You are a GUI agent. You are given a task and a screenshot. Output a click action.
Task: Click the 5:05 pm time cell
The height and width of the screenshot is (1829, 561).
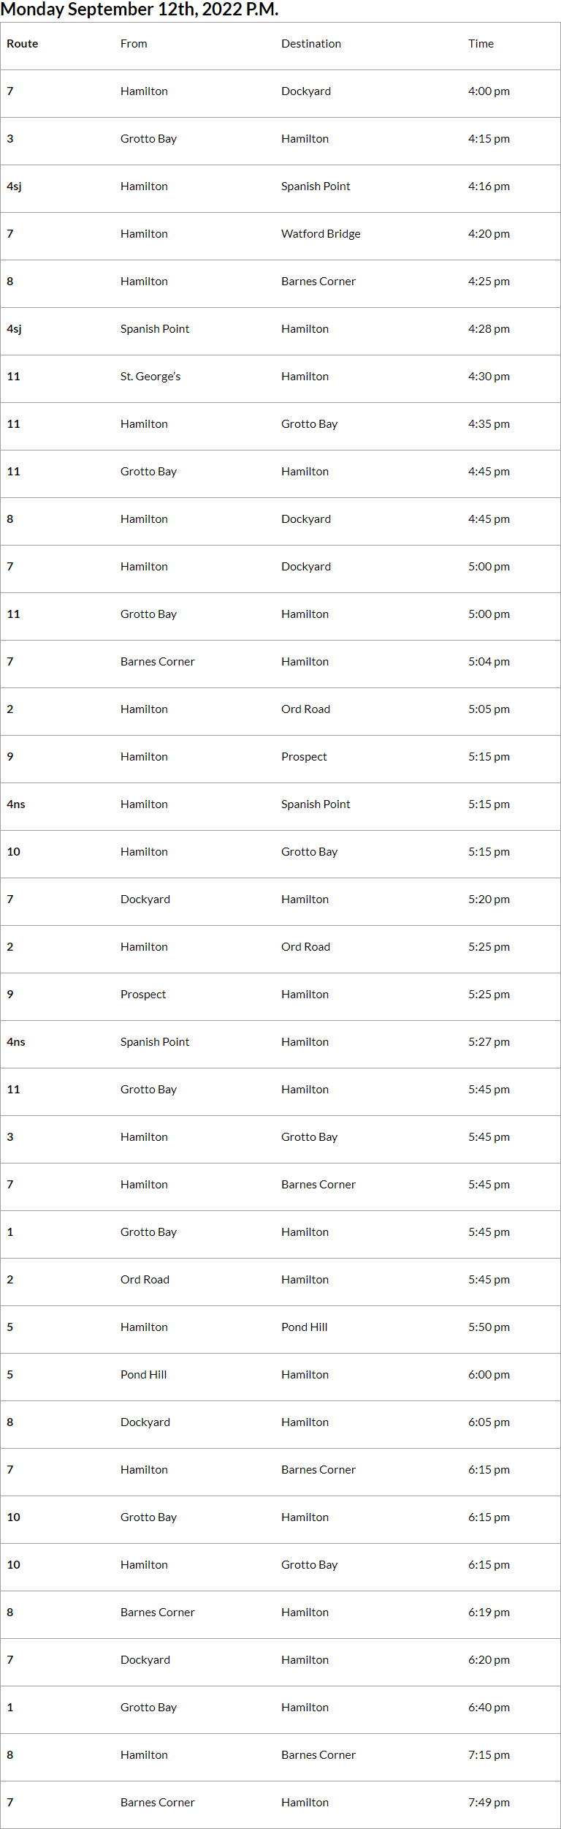[489, 709]
